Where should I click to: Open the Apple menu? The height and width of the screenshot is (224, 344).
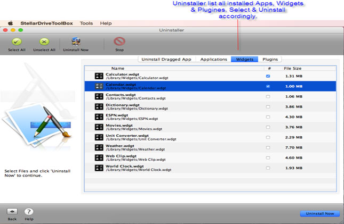coord(10,23)
